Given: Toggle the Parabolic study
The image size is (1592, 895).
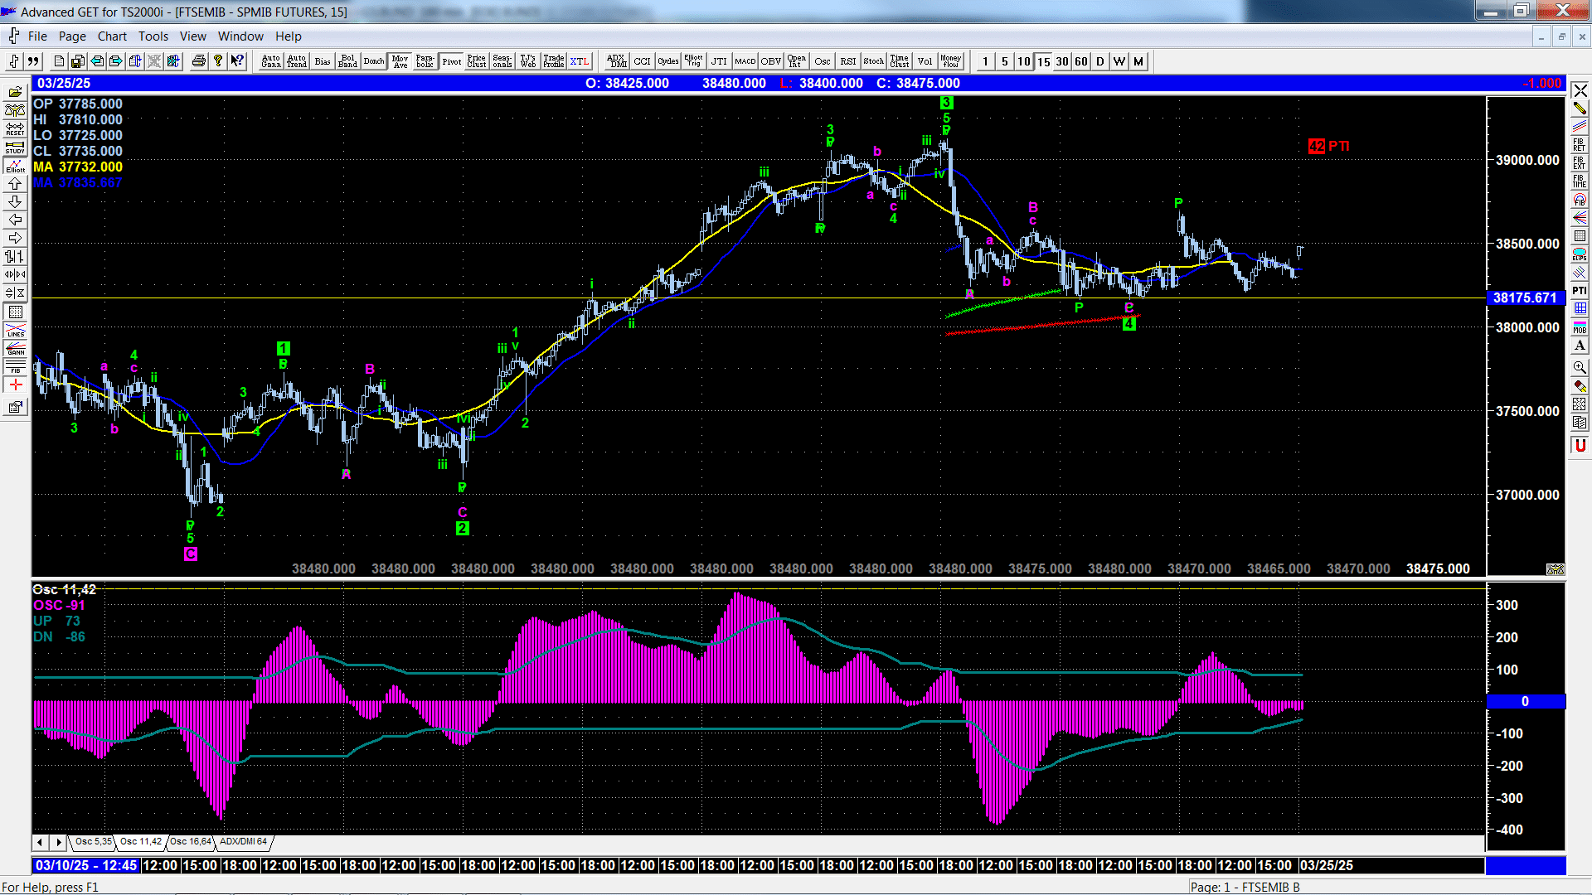Looking at the screenshot, I should pyautogui.click(x=425, y=61).
